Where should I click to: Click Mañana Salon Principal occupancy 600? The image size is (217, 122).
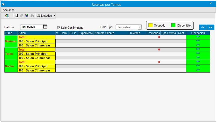pyautogui.click(x=198, y=41)
